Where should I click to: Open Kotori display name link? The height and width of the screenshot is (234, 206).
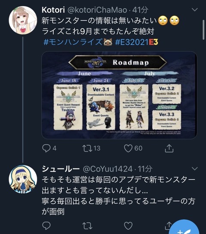(x=53, y=10)
